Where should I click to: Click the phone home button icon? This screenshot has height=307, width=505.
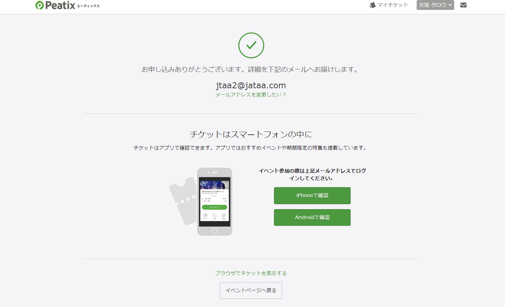pyautogui.click(x=214, y=231)
